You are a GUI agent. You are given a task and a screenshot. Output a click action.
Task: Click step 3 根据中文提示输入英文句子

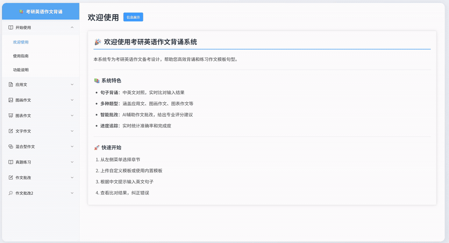coord(125,182)
